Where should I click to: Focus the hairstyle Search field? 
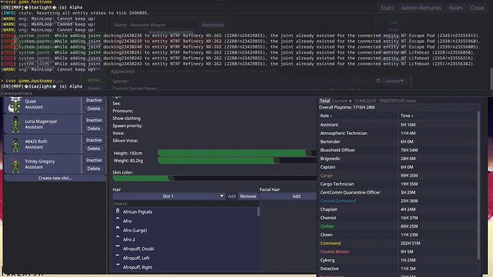click(x=186, y=204)
